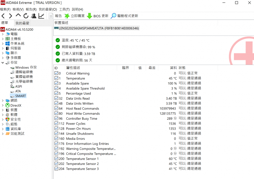Click the drive icon beside LENSE20256GMSP34MEAT2TA
Viewport: 254px width, 179px height.
click(x=56, y=28)
